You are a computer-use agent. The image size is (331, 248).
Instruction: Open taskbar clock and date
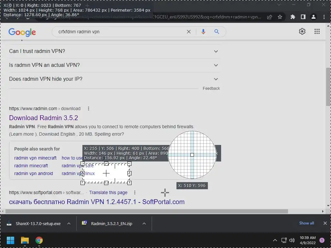point(308,240)
